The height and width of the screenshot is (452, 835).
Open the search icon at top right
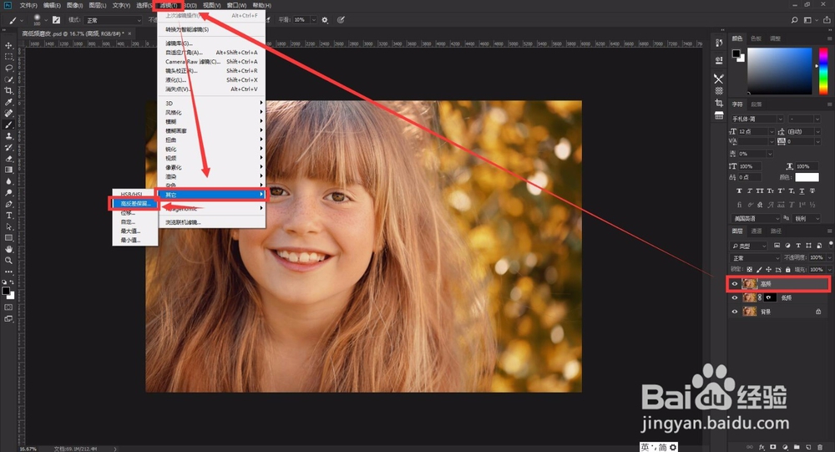tap(794, 20)
